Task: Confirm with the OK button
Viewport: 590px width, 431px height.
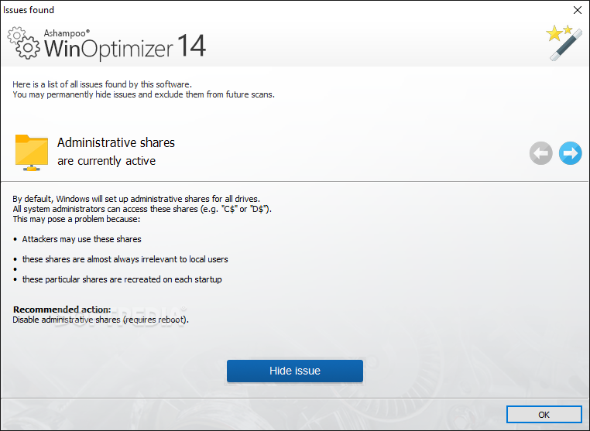Action: (x=544, y=415)
